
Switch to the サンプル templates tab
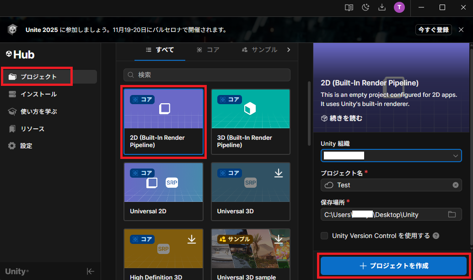260,50
